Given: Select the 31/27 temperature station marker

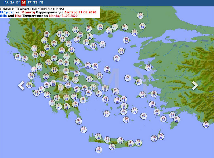Looking at the screenshot, I should [173, 115].
